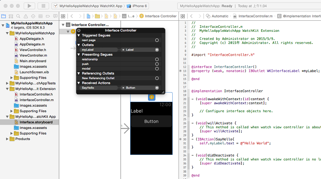This screenshot has width=321, height=179.
Task: Click the relationship segue connection circle
Action: click(157, 59)
